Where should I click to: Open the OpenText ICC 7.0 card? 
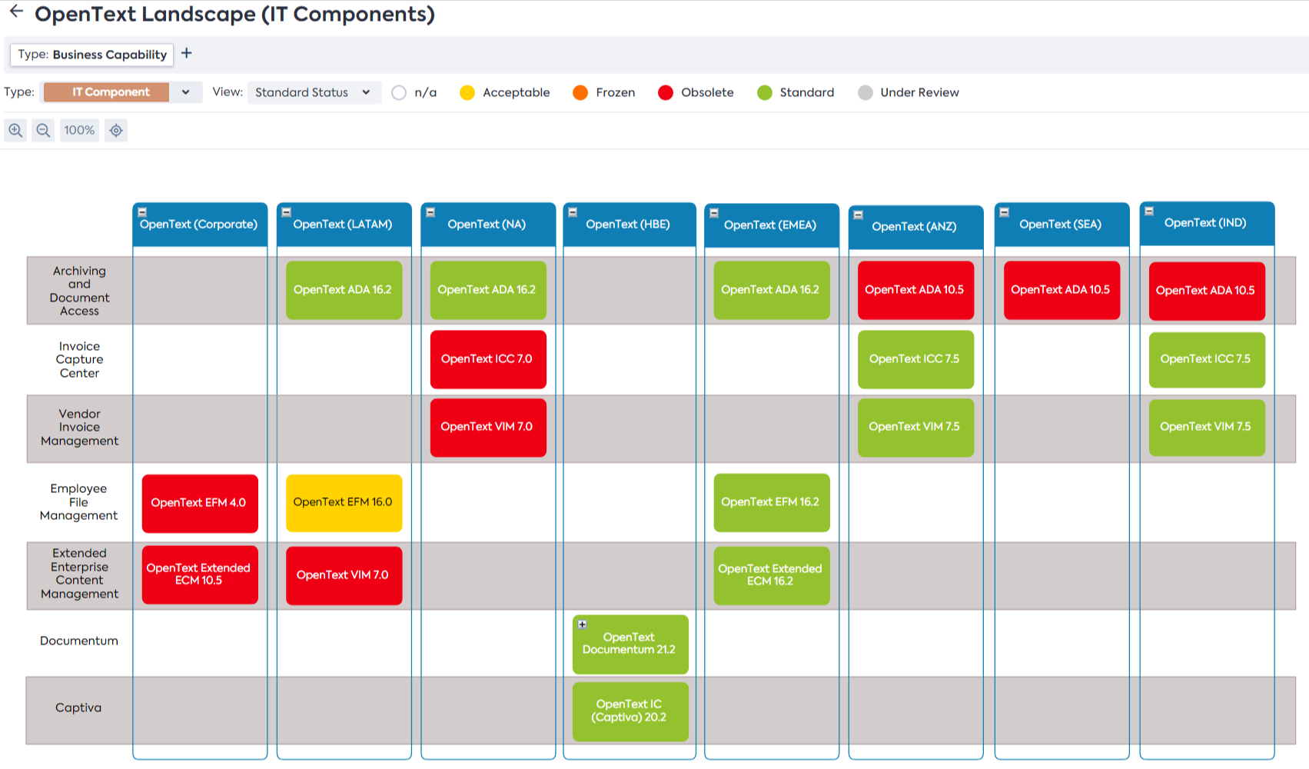point(488,359)
